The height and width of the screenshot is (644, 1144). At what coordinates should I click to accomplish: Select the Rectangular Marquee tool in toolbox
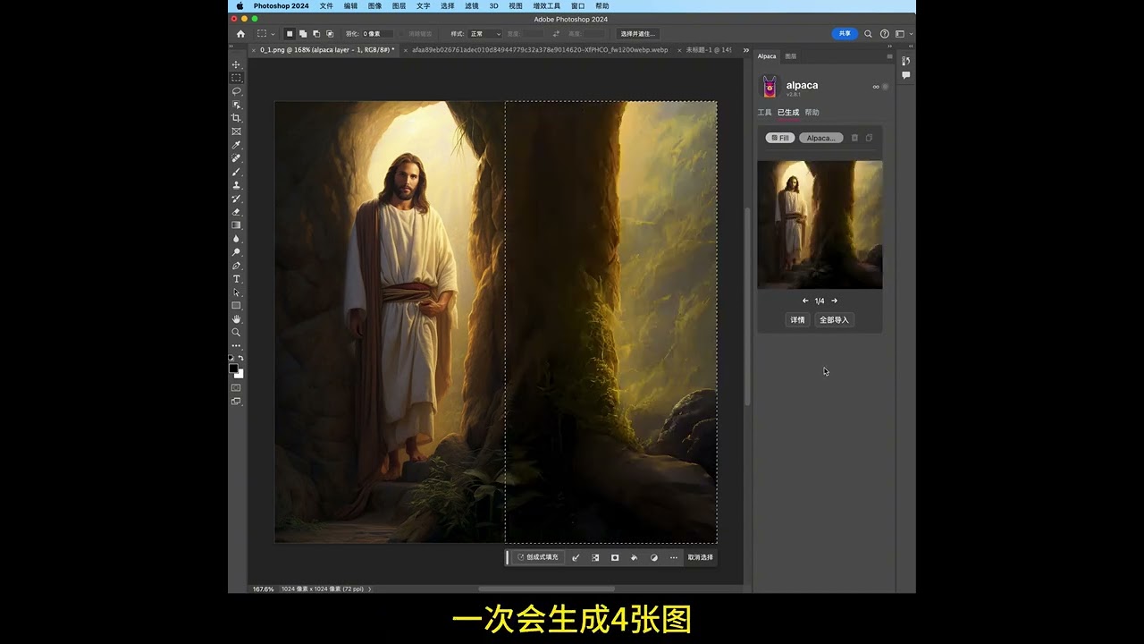[x=236, y=78]
